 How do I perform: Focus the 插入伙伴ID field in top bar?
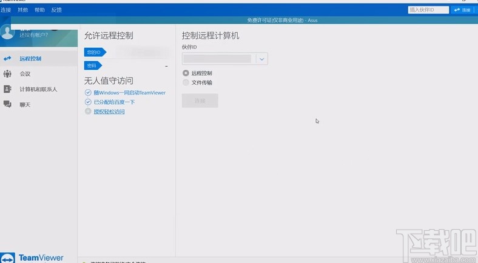[x=428, y=10]
